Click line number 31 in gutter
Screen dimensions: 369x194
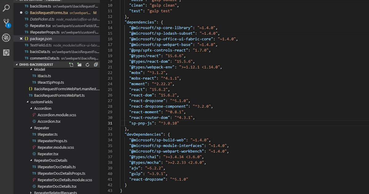[110, 123]
